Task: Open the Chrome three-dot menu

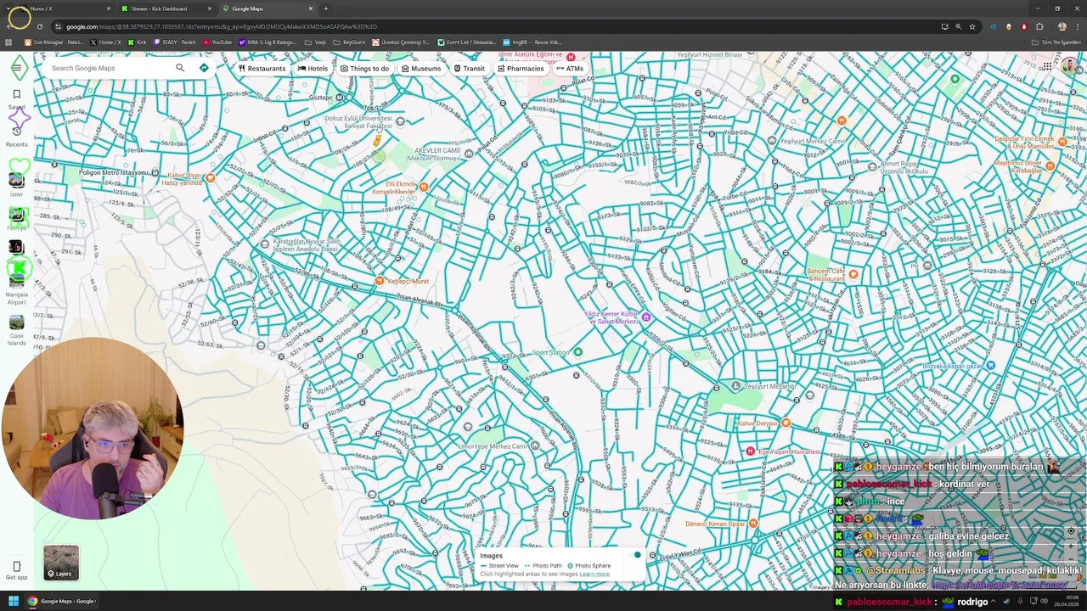Action: tap(1078, 26)
